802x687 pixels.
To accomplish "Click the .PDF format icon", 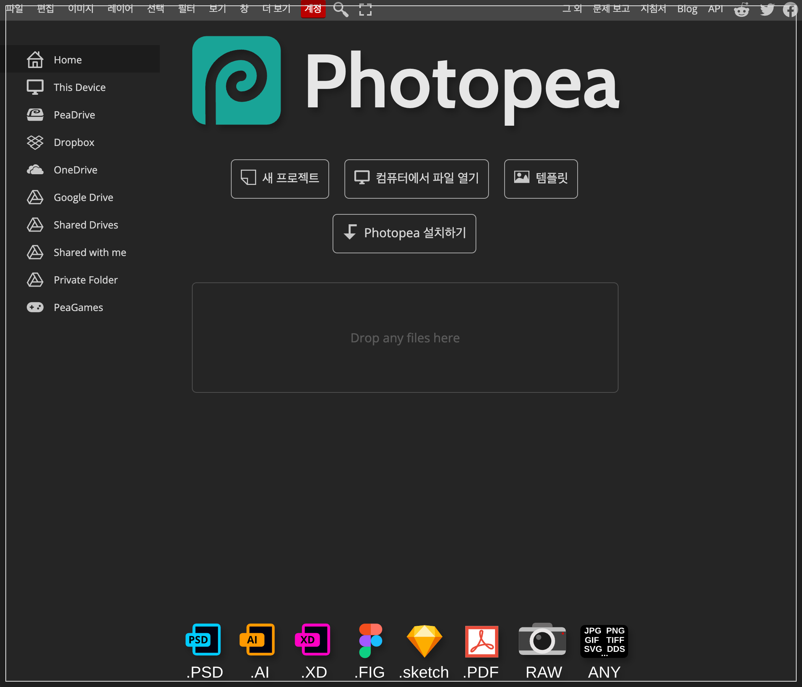I will 482,641.
